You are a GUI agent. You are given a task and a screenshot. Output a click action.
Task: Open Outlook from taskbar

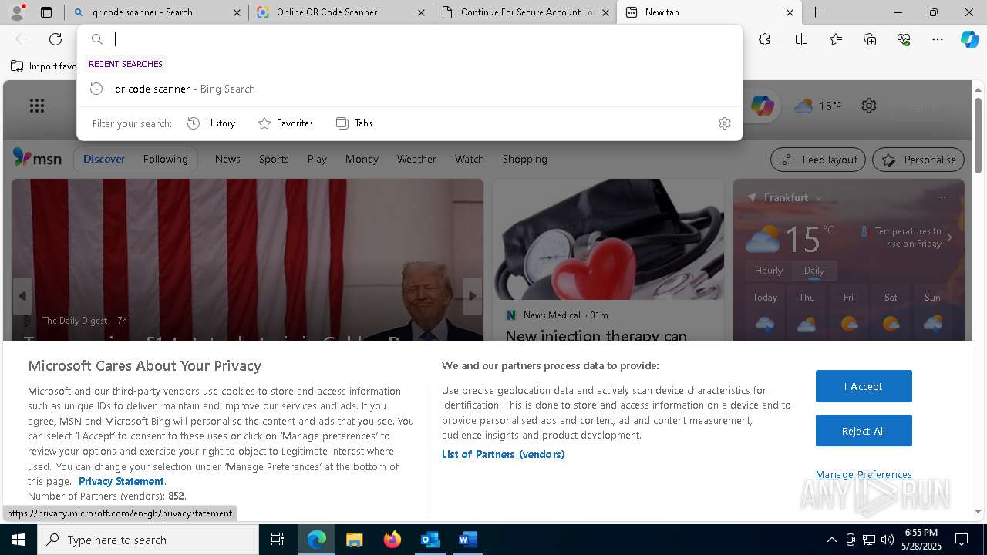pos(429,540)
